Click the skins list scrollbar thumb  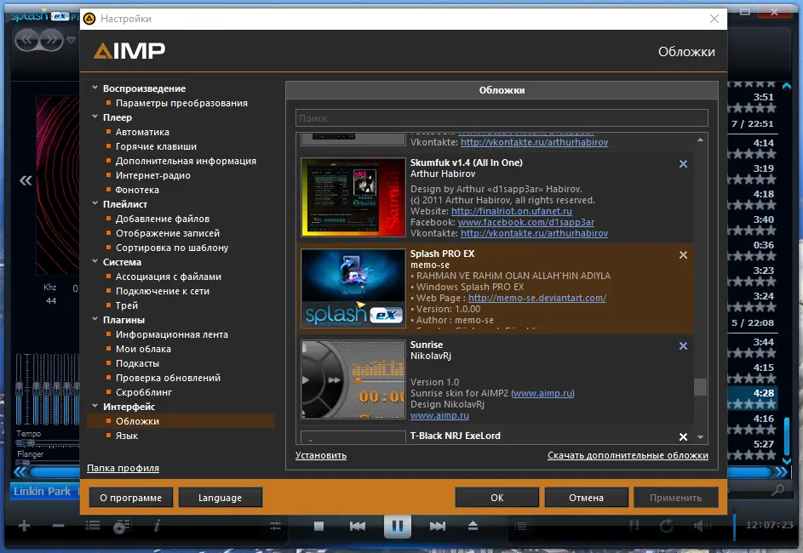pyautogui.click(x=700, y=387)
